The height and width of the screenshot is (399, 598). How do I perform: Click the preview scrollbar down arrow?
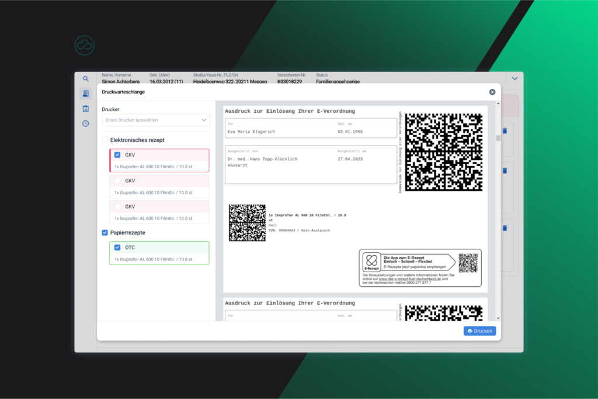[498, 318]
